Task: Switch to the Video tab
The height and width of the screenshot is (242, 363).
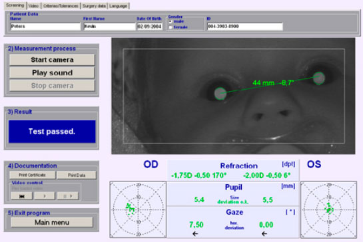Action: pos(33,6)
